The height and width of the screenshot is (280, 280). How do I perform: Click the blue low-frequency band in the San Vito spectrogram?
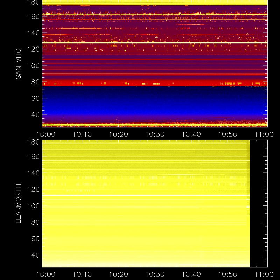(x=155, y=101)
